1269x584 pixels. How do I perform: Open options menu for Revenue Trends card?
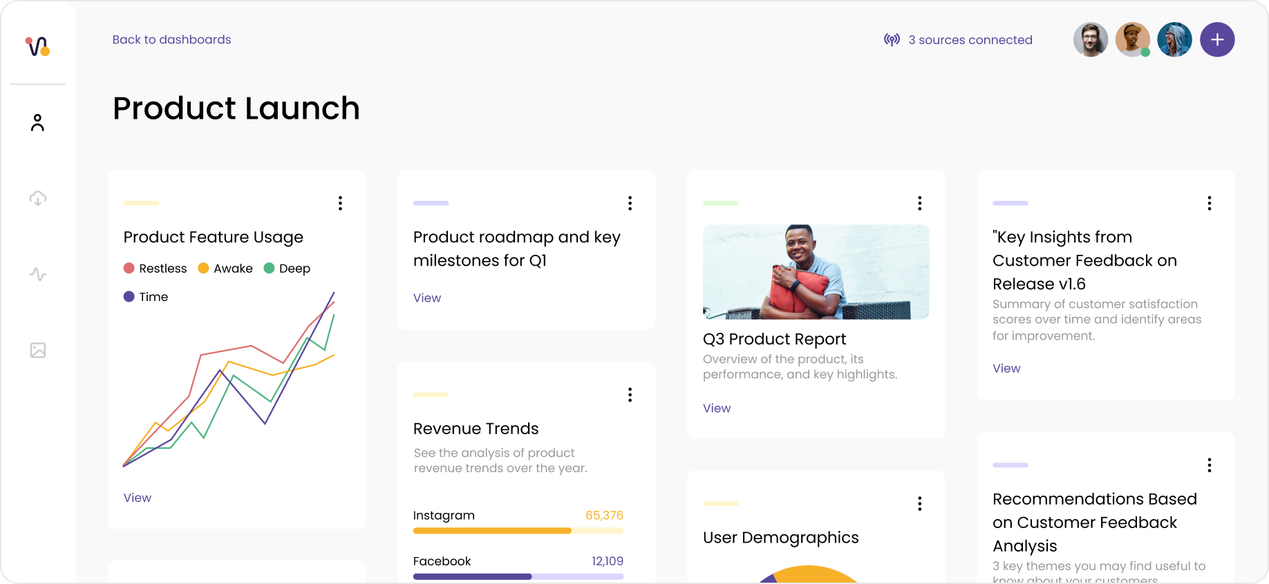(x=630, y=395)
